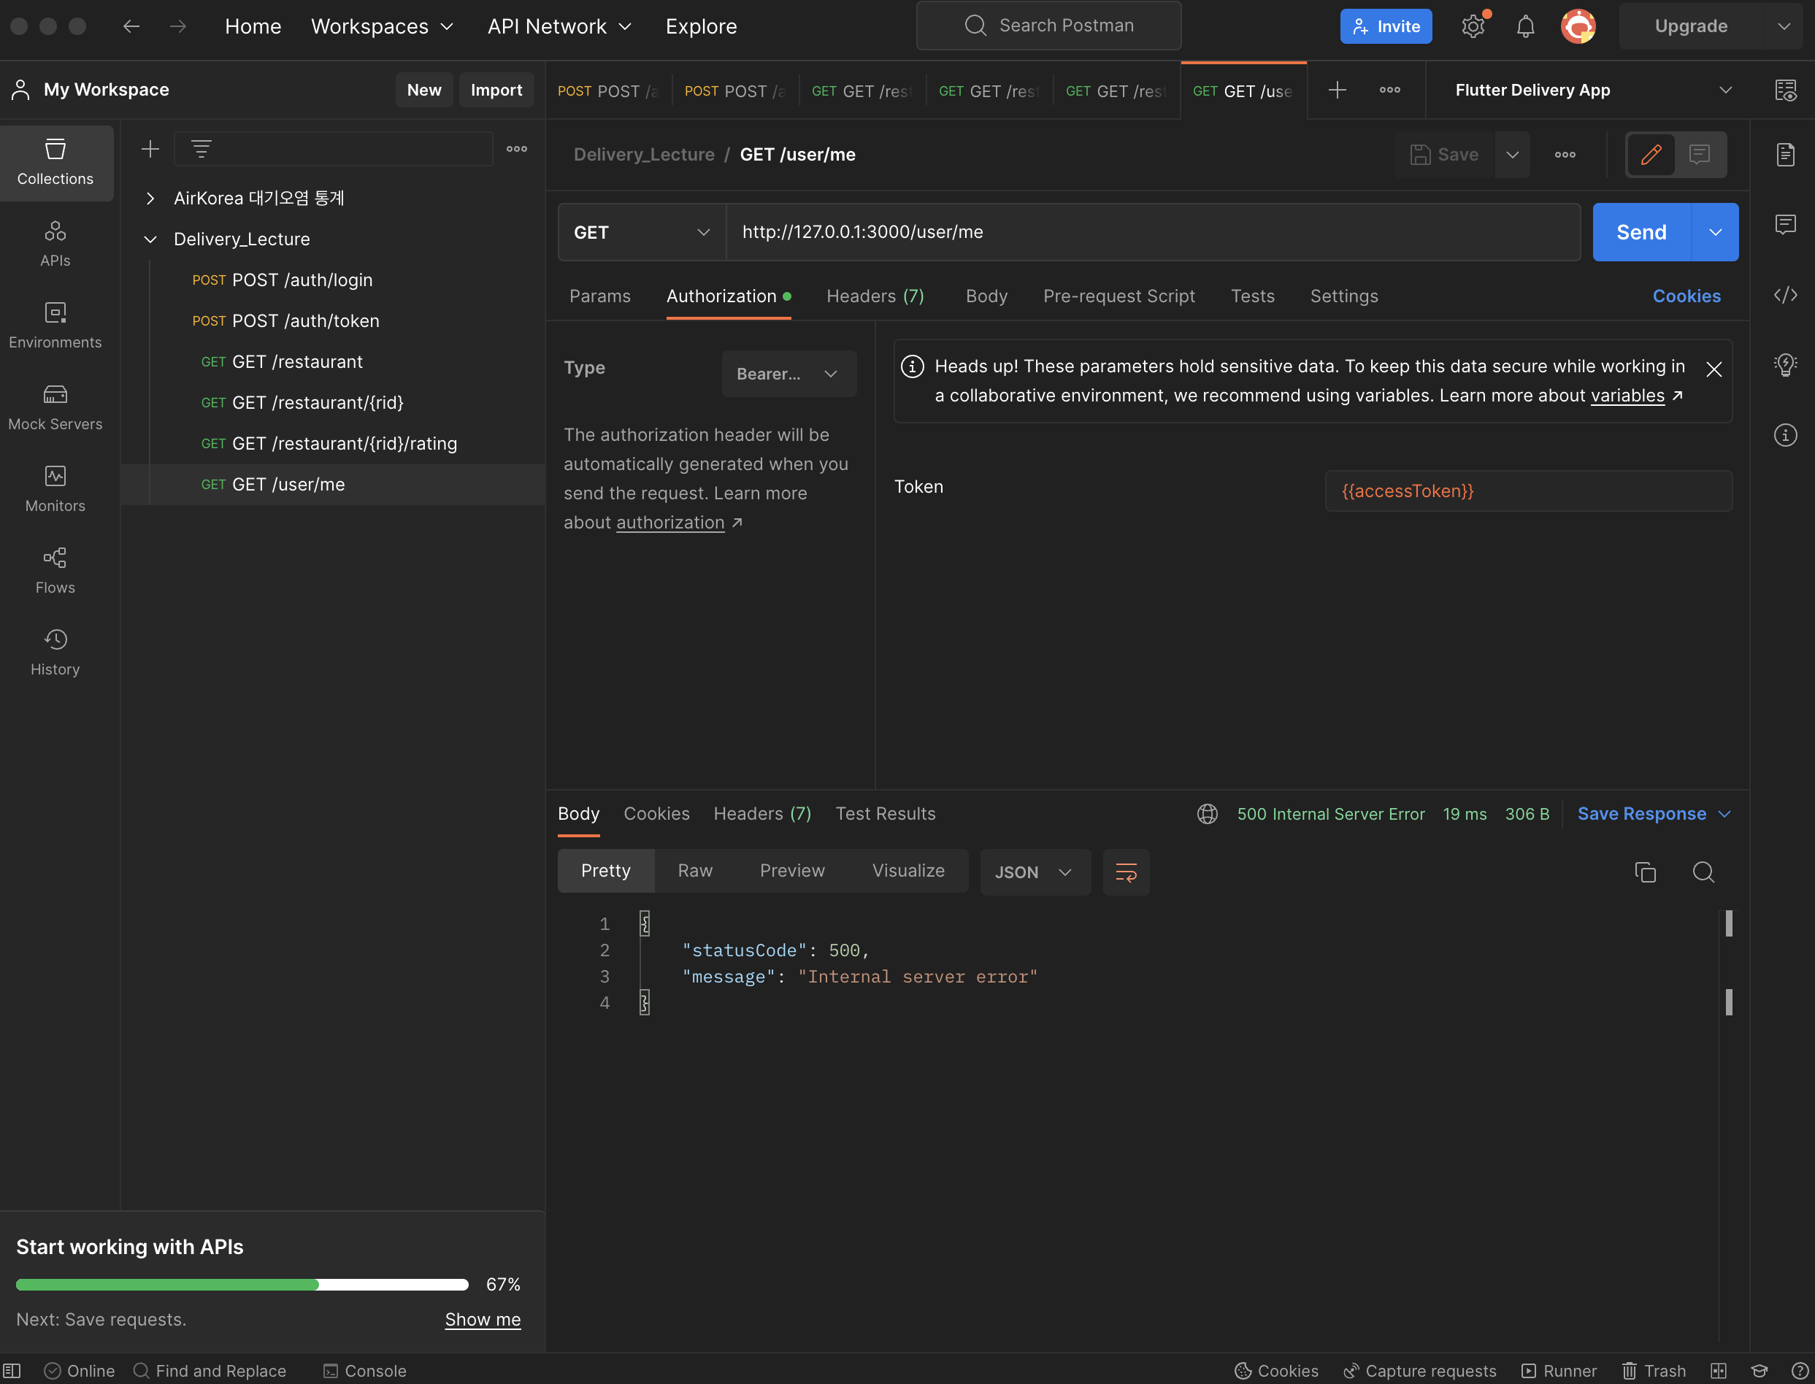Open the code snippet panel
Screen dimensions: 1815x1384
1785,295
